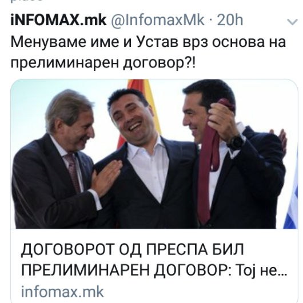Open the iNFOMAX.mk account name

[58, 19]
